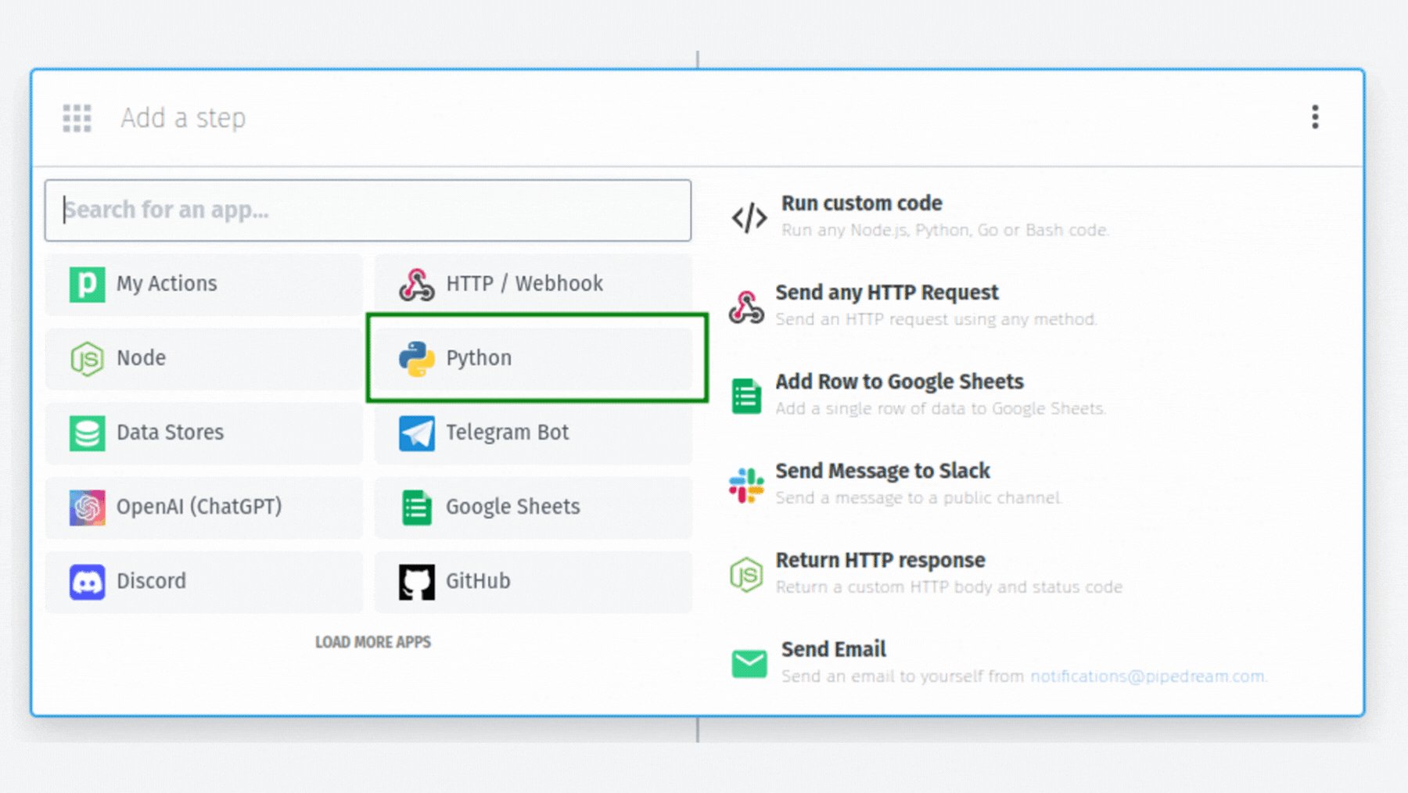Choose the Node app tile
This screenshot has width=1408, height=793.
click(x=204, y=358)
